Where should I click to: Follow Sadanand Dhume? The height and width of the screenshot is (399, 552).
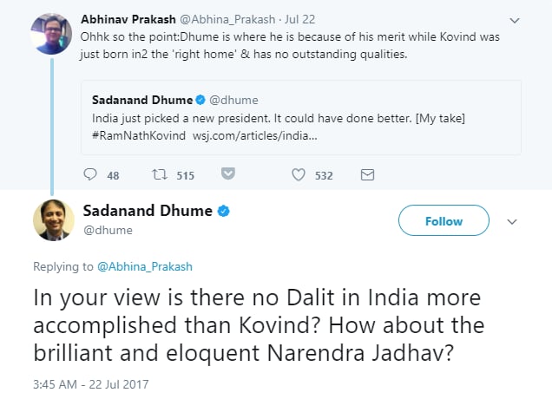point(444,221)
